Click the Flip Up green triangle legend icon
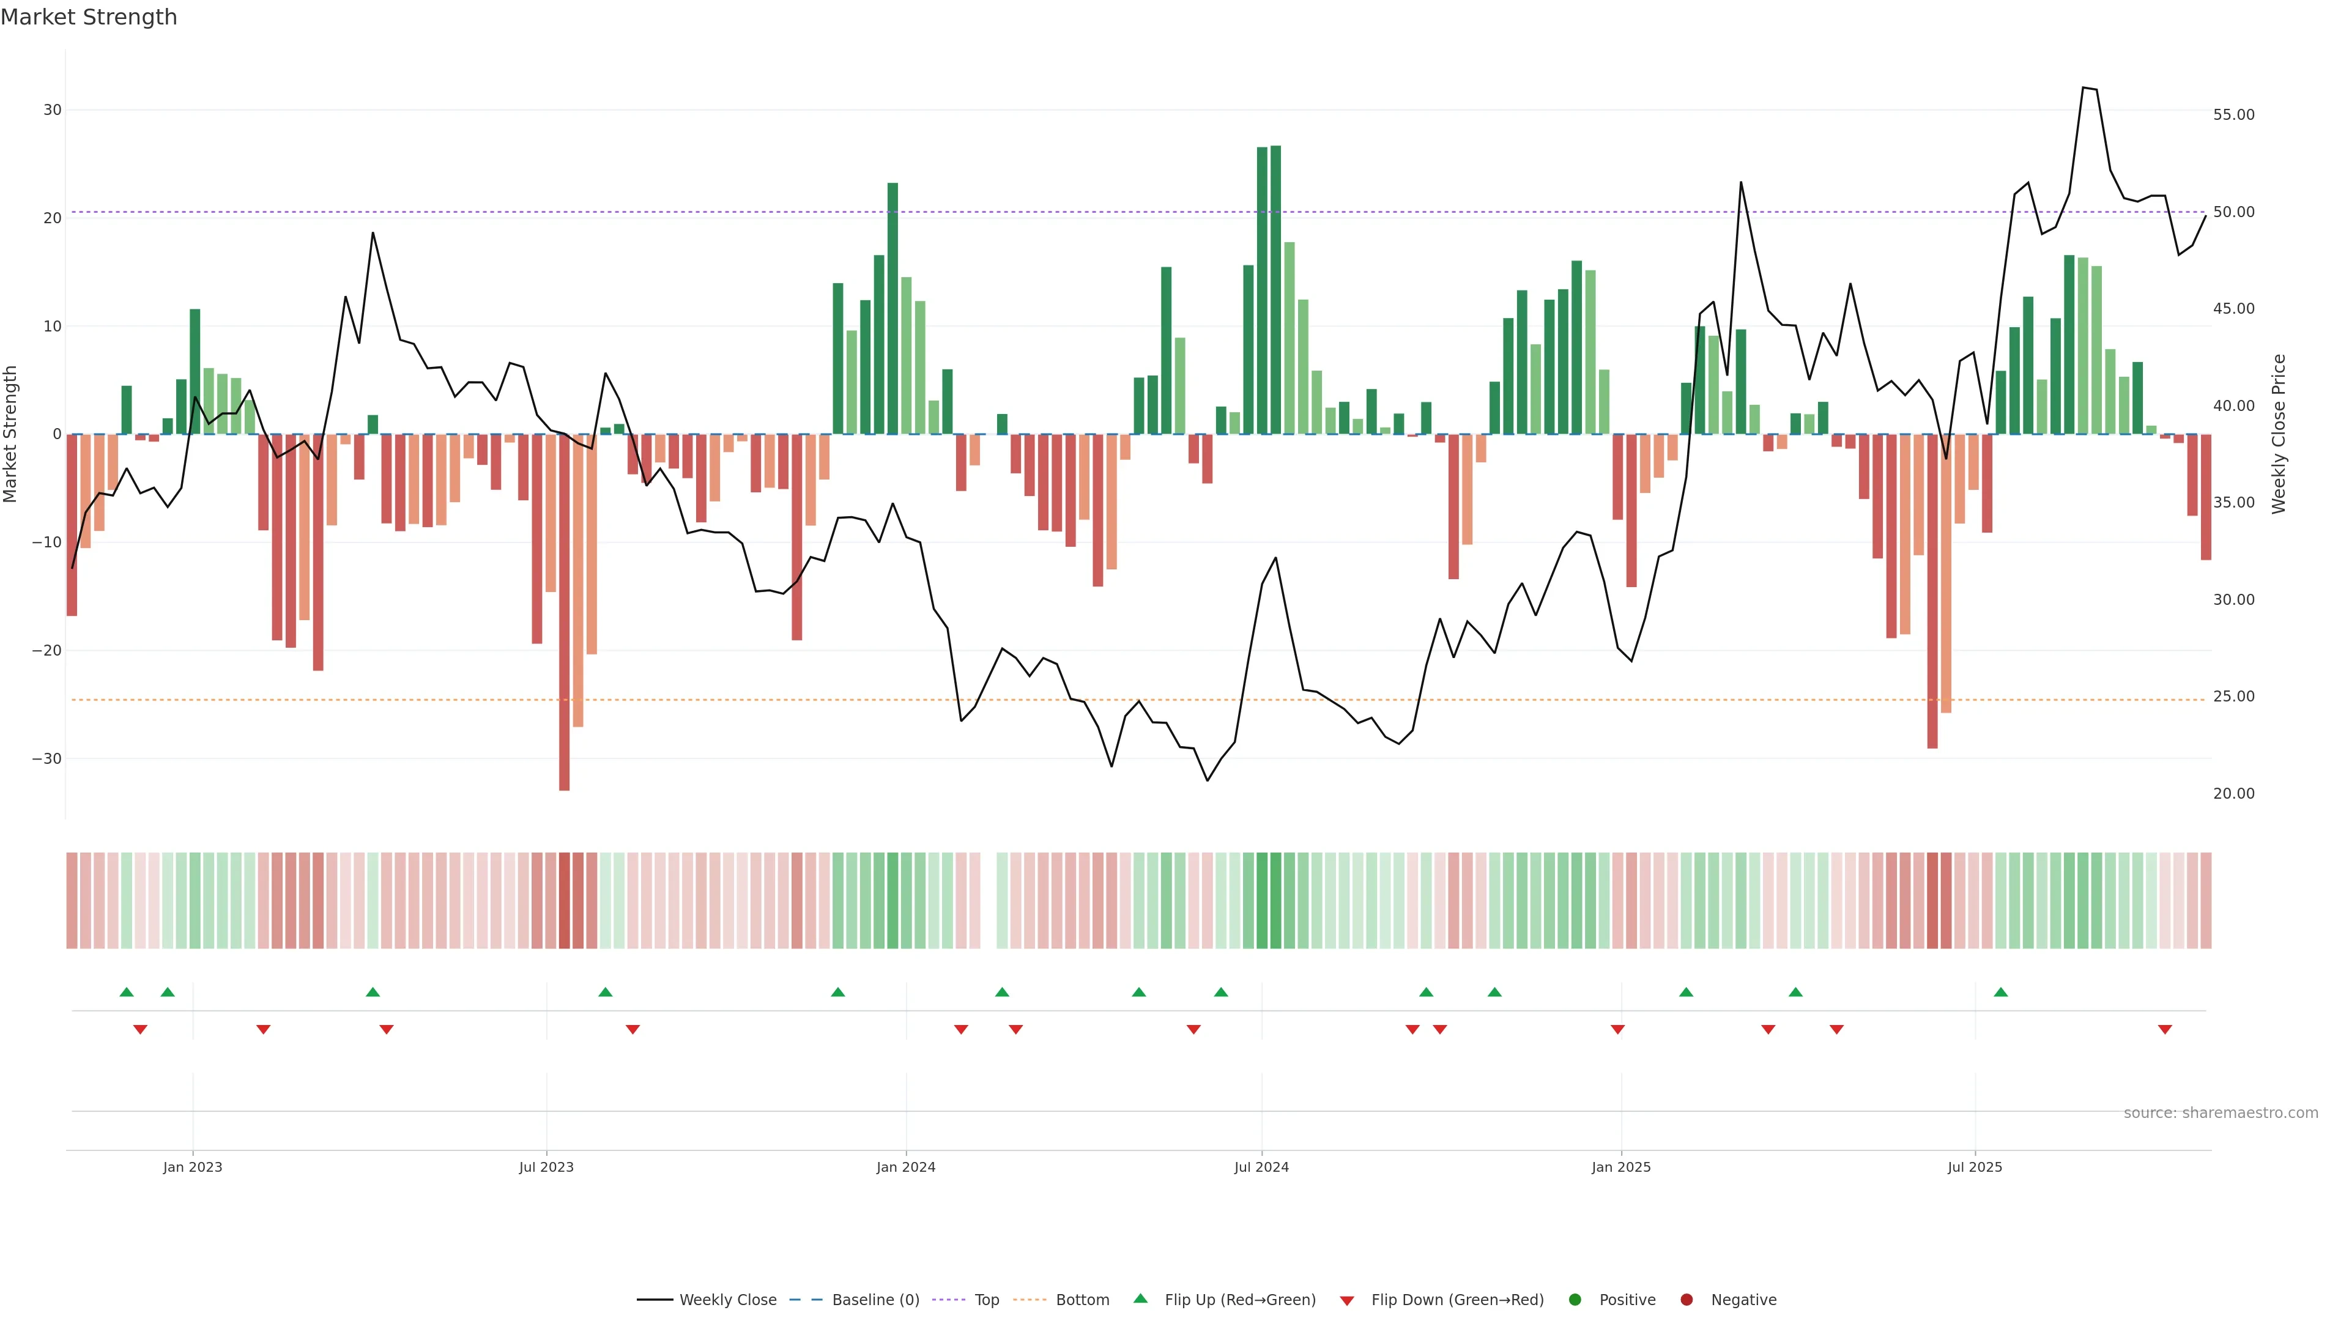The image size is (2349, 1321). click(x=1140, y=1298)
